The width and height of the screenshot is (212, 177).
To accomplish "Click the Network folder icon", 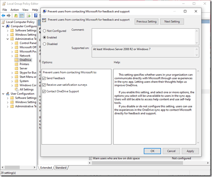I will tap(16, 56).
